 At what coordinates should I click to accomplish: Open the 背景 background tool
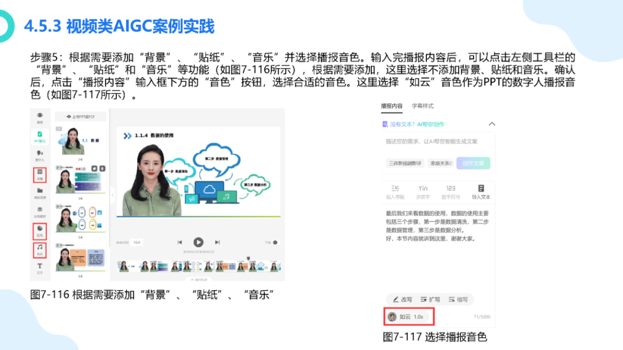click(x=40, y=175)
